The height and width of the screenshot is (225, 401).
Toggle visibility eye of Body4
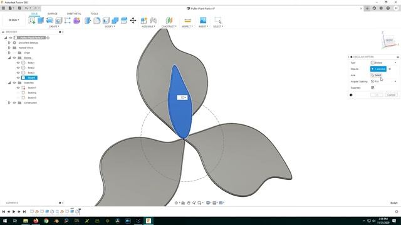[x=18, y=77]
